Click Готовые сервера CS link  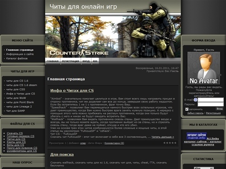pos(20,136)
